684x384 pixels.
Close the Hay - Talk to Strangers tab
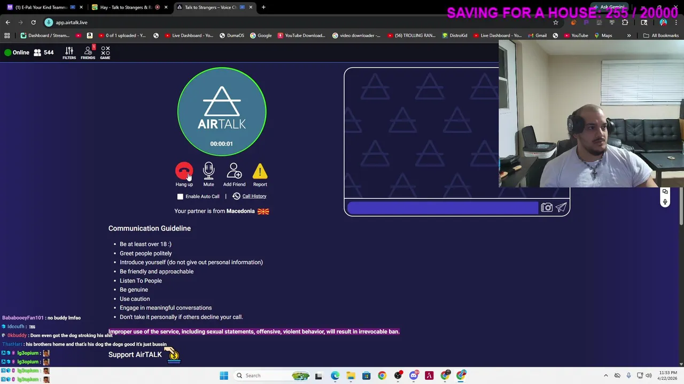point(166,7)
